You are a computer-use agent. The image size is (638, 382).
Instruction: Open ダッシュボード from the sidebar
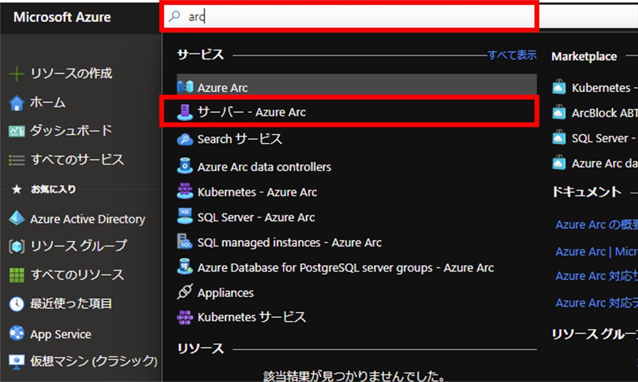[71, 130]
